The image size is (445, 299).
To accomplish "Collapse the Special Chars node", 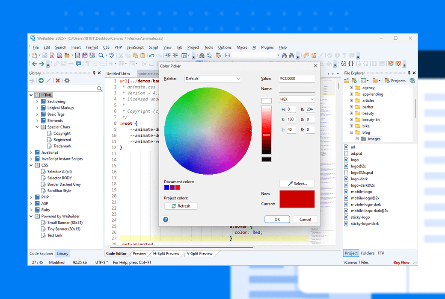I will click(37, 127).
